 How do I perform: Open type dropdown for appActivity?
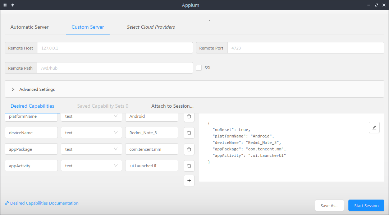[91, 166]
